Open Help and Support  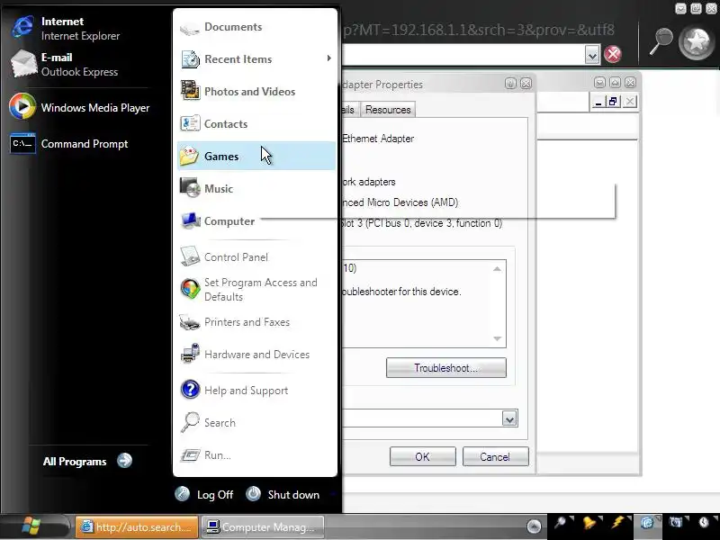pos(256,391)
